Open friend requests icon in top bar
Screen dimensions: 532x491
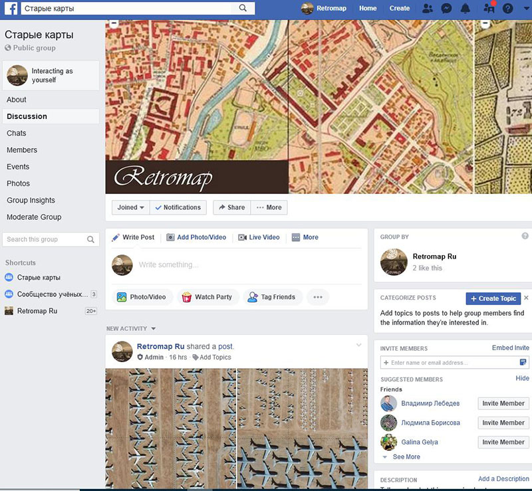tap(427, 9)
